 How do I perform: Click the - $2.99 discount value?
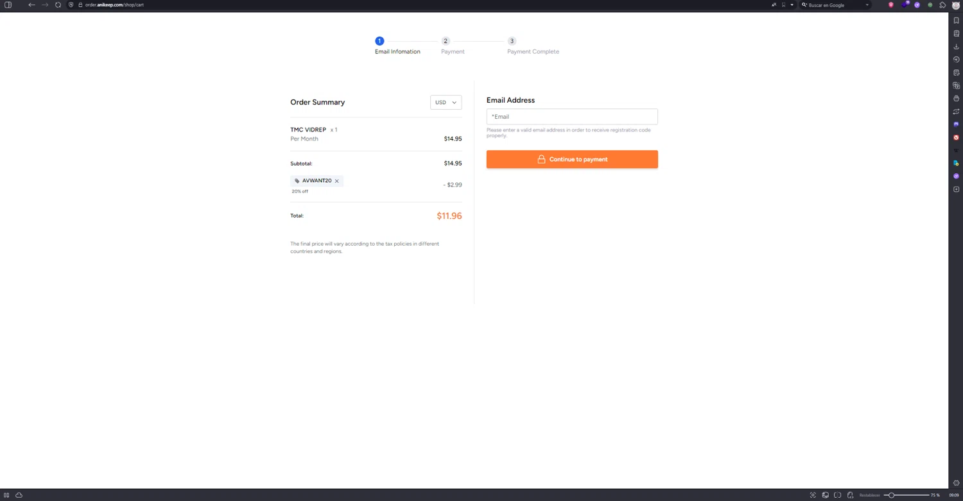pyautogui.click(x=452, y=185)
